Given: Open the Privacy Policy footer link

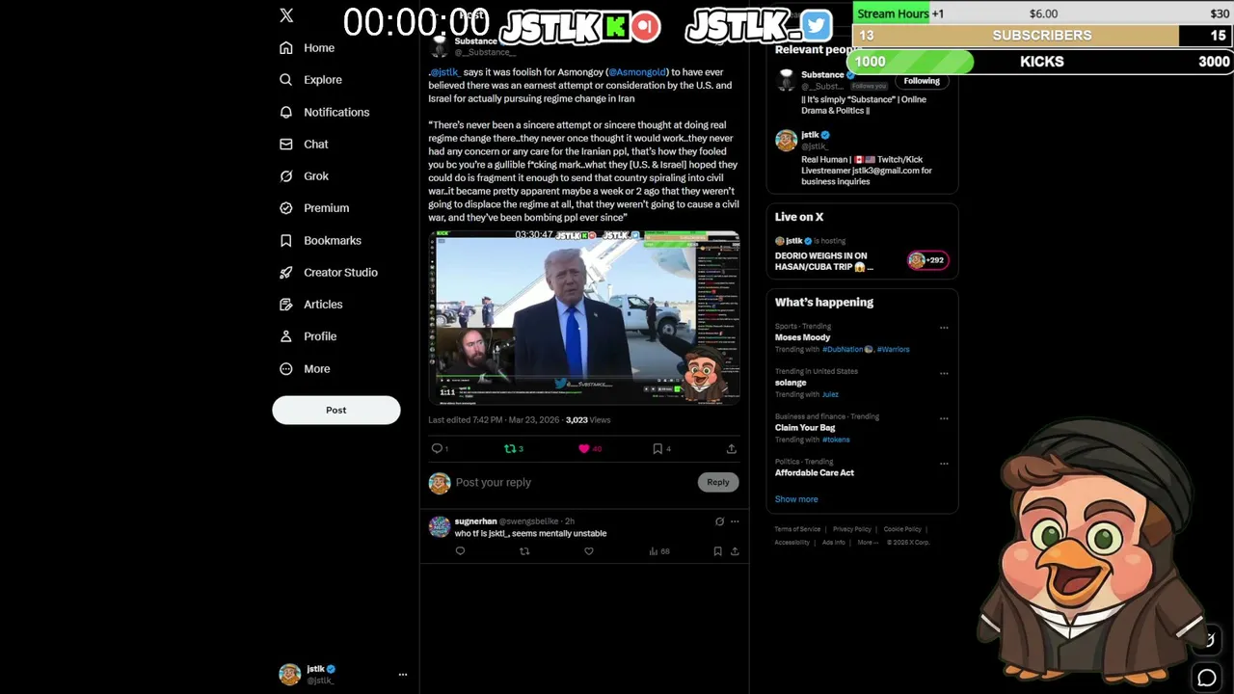Looking at the screenshot, I should pyautogui.click(x=852, y=529).
